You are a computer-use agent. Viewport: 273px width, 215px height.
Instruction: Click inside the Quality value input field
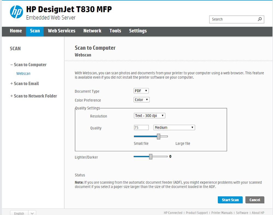141,127
